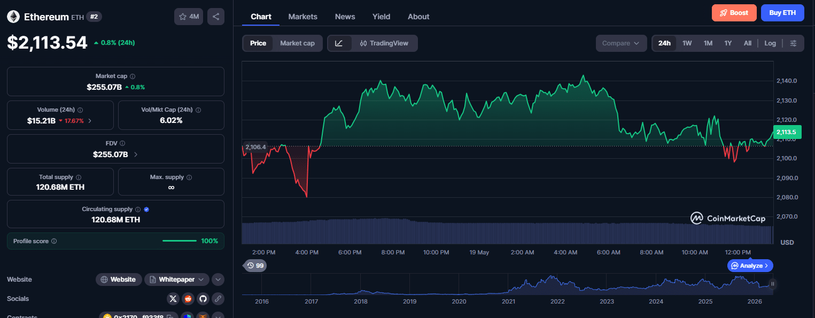Open Total supply info icon
This screenshot has width=815, height=318.
click(79, 177)
